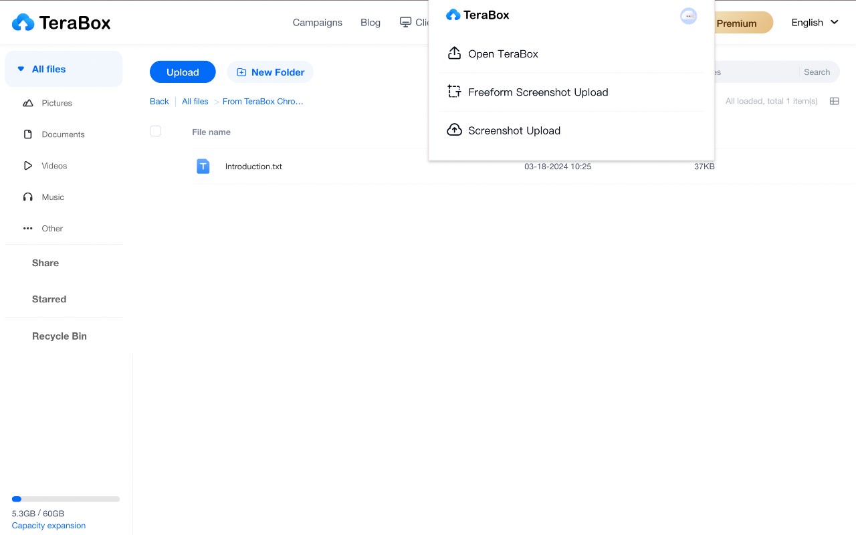Go to Starred section
856x535 pixels.
[49, 299]
